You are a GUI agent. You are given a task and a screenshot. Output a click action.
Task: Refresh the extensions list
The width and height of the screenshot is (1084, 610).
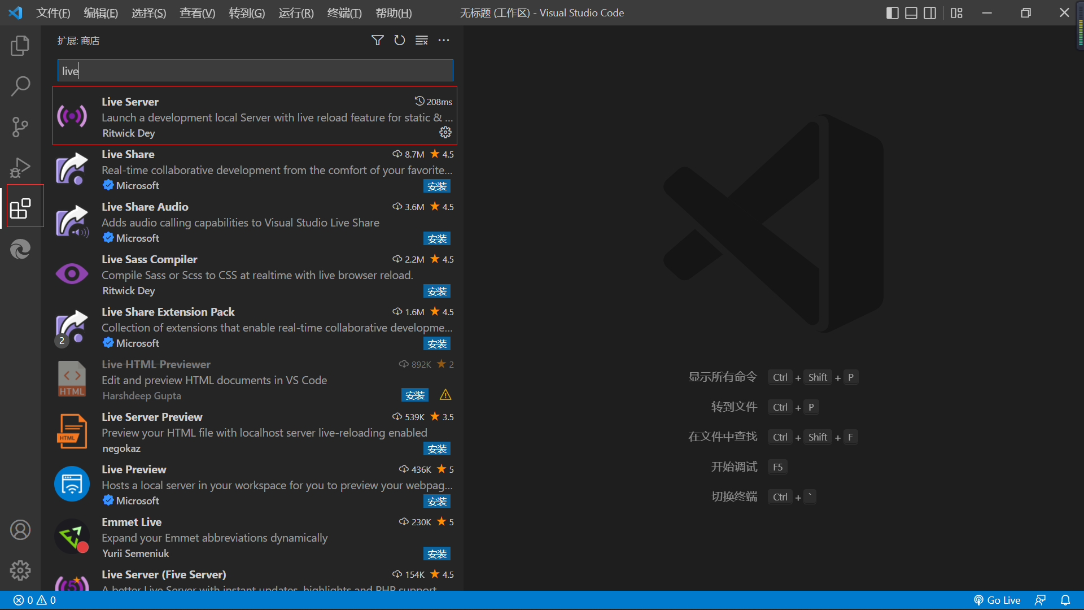(x=400, y=41)
